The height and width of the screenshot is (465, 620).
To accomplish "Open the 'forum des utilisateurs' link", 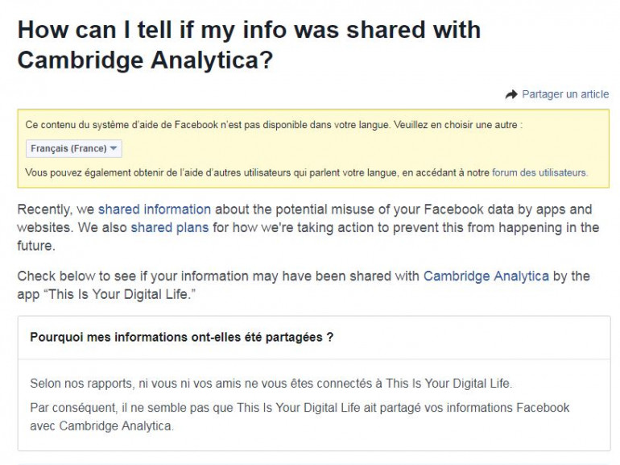I will pos(539,172).
